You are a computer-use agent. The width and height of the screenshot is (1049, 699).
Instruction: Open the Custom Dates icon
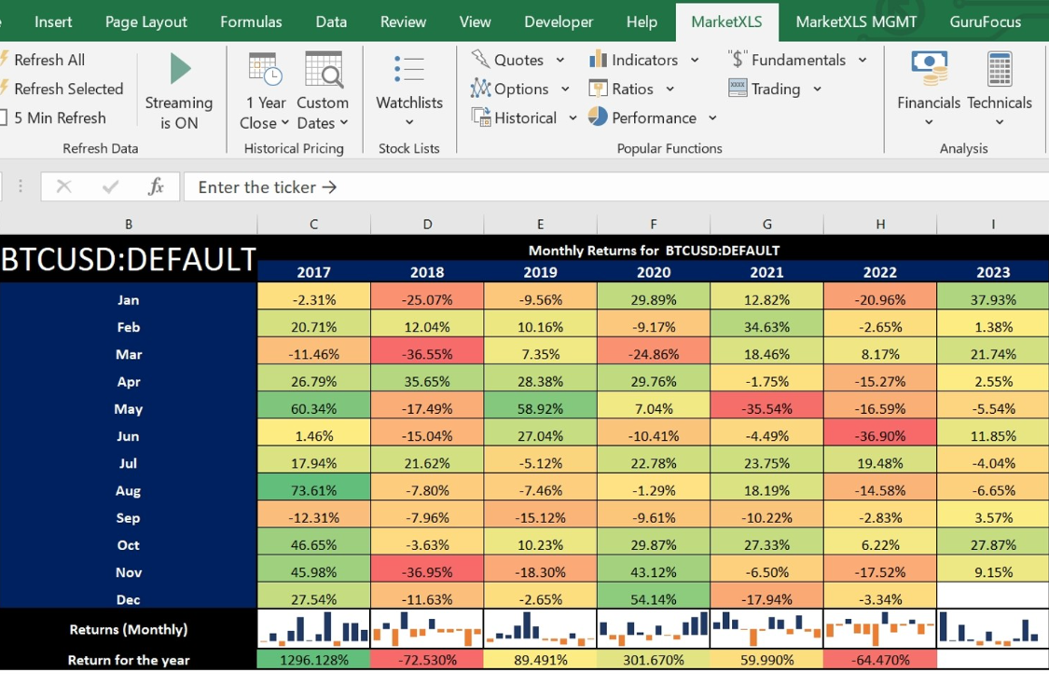tap(323, 69)
